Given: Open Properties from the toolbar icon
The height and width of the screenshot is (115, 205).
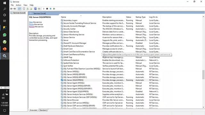Looking at the screenshot, I should pos(24,9).
